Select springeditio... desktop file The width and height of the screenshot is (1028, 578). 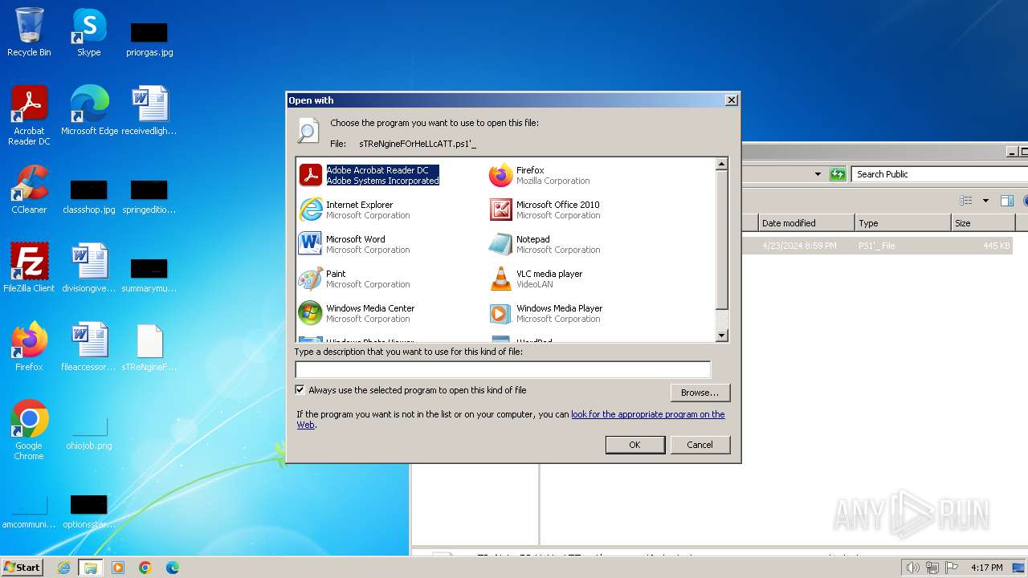point(149,196)
